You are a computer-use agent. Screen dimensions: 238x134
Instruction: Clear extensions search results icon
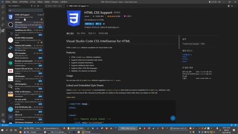38,6
